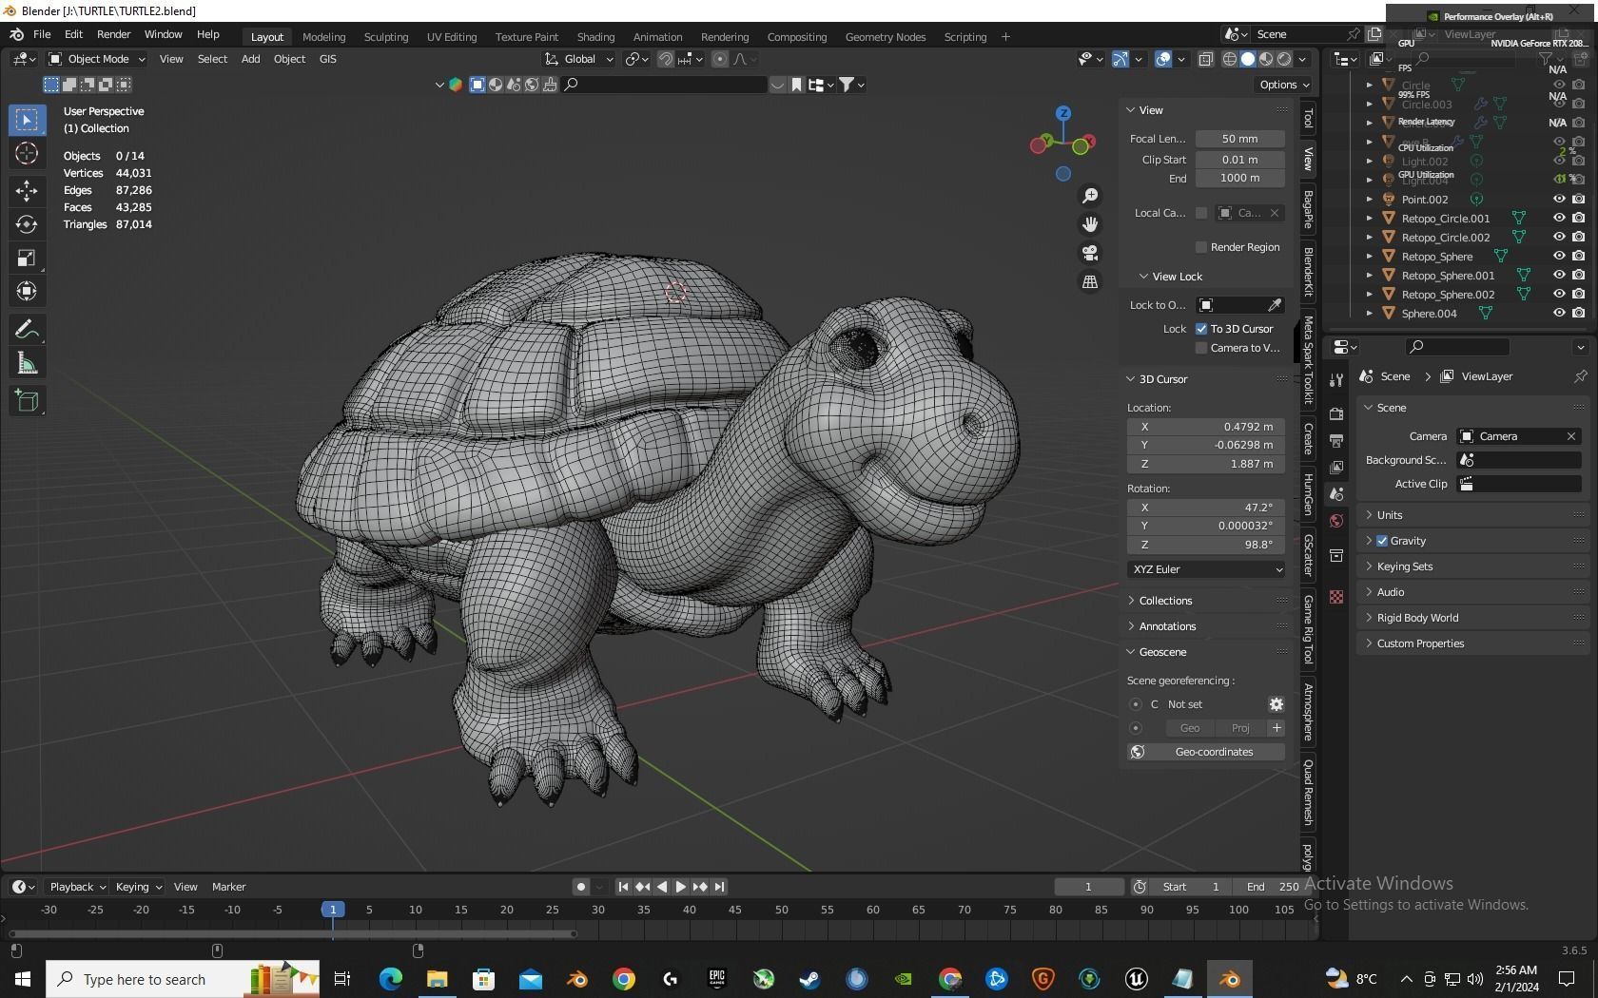Select the Annotate tool
Screen dimensions: 1598x998
[x=27, y=330]
